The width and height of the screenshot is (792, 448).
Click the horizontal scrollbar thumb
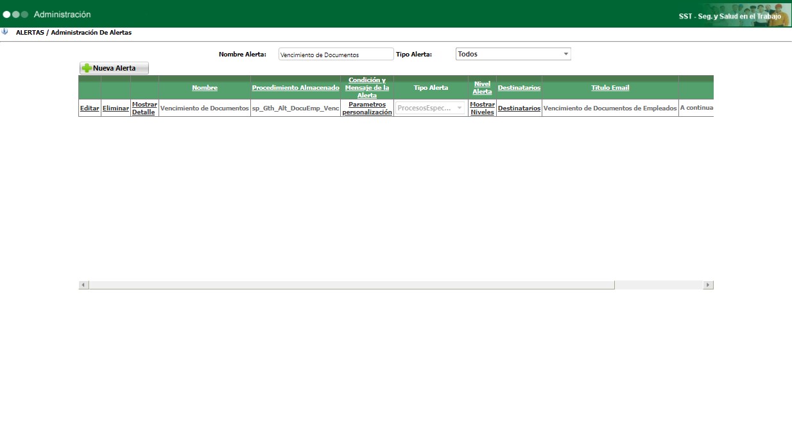[352, 285]
